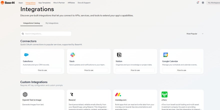Screen dimensions: 220x110
Task: Open App Templates page
Action: click(44, 3)
